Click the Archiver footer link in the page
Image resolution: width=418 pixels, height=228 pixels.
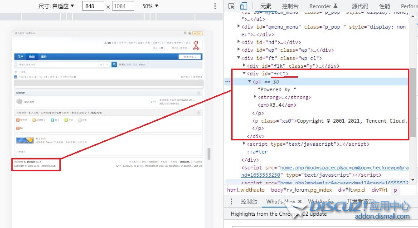(153, 162)
